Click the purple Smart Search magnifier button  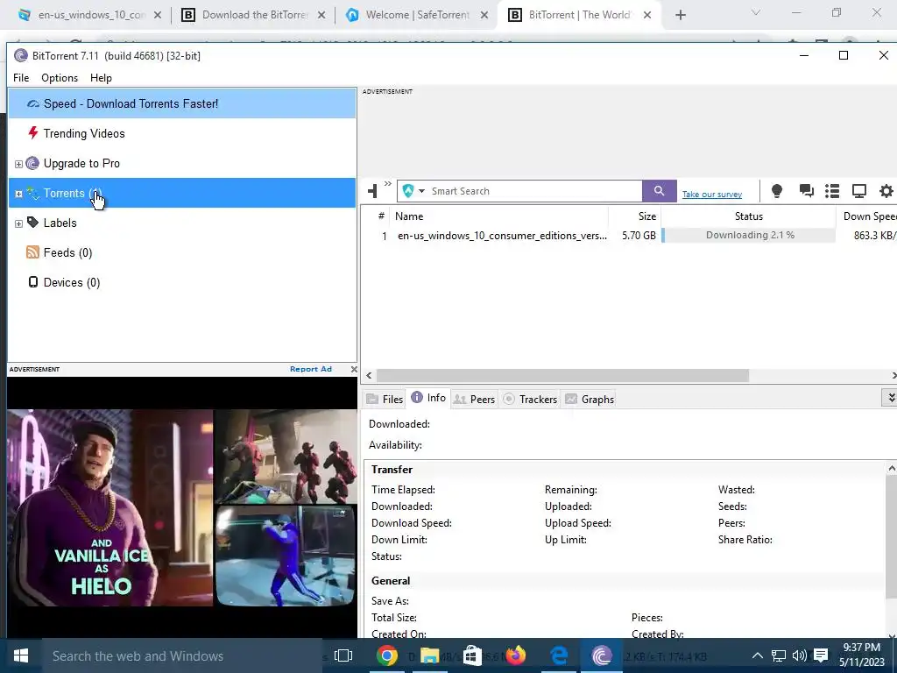pos(659,191)
